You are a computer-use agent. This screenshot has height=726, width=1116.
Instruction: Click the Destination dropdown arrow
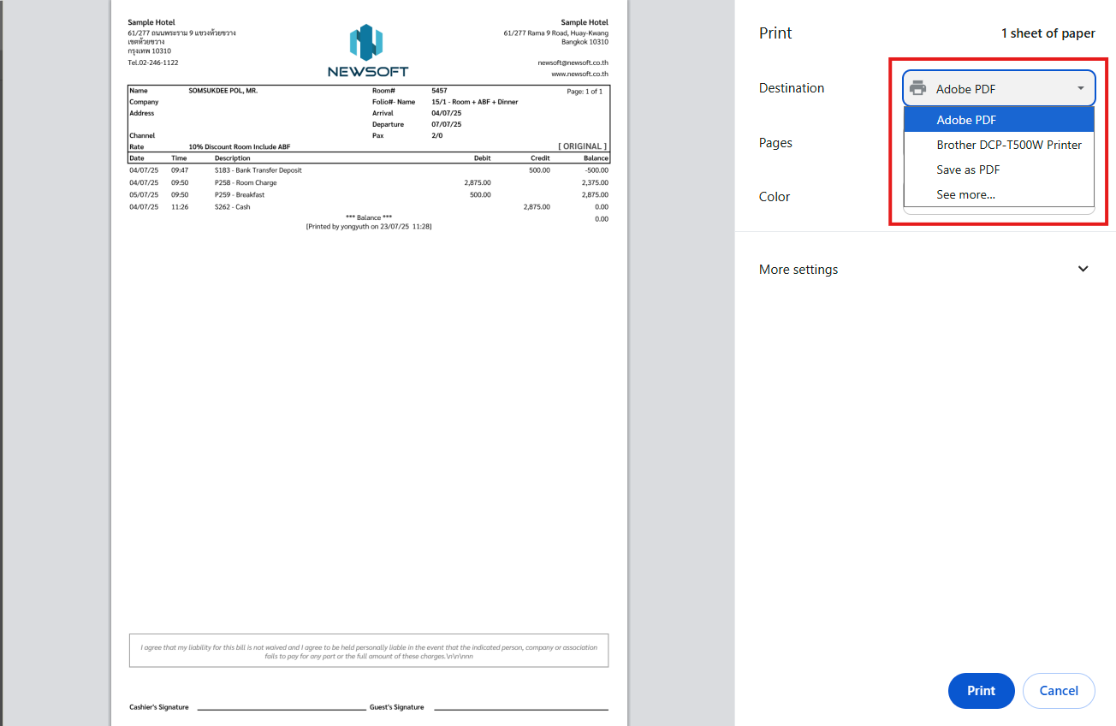point(1081,88)
